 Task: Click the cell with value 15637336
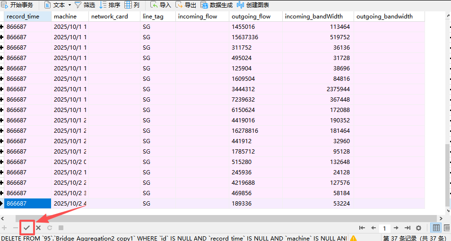pos(256,37)
